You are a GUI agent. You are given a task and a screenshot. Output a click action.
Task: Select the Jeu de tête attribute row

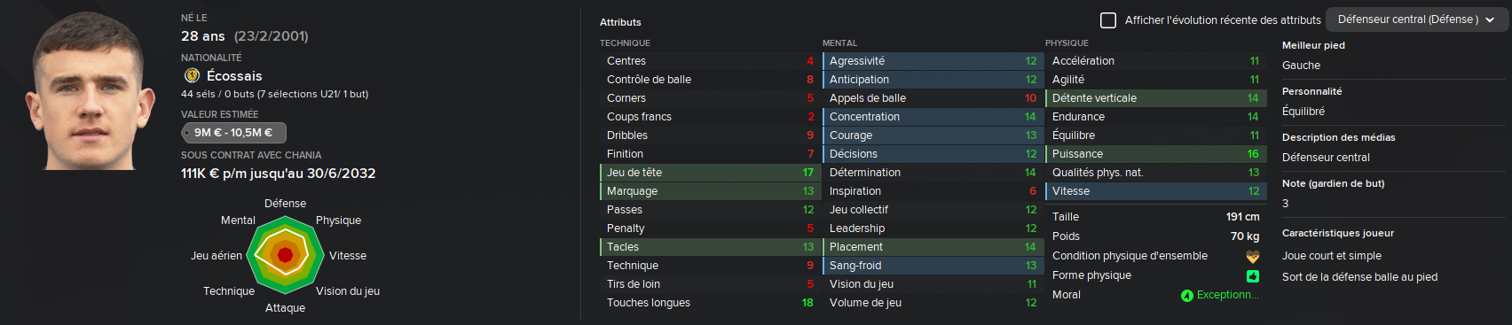(707, 173)
